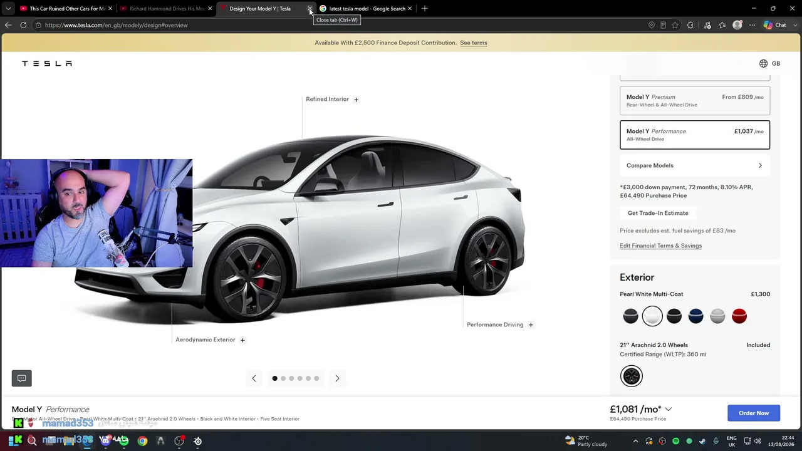
Task: Choose red exterior paint swatch
Action: click(x=739, y=316)
